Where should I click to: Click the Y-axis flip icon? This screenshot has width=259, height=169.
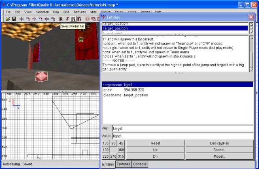pos(34,19)
